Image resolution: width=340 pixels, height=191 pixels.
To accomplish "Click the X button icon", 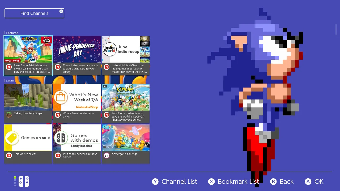I will [x=211, y=181].
